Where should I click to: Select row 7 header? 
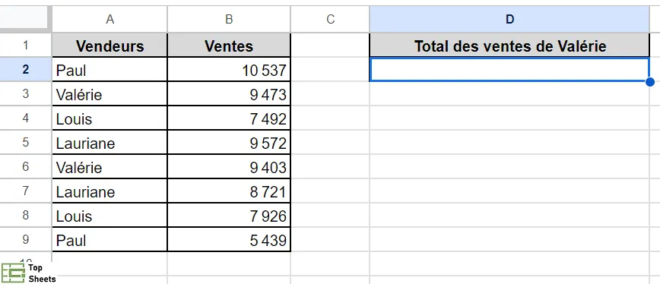(x=26, y=191)
